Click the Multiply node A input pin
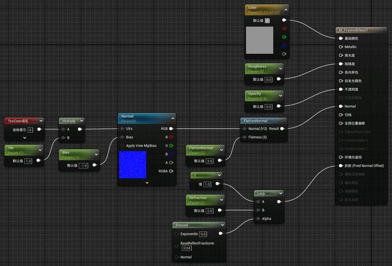This screenshot has height=266, width=392. coord(63,129)
